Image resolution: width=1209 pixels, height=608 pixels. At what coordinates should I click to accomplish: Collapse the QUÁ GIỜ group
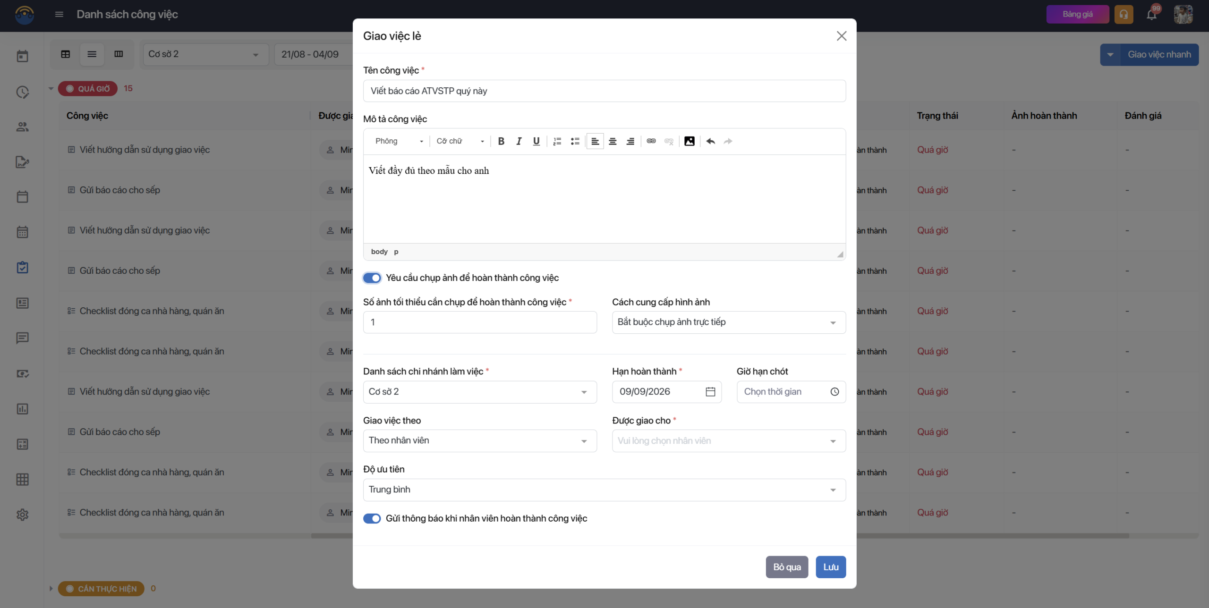(x=51, y=89)
